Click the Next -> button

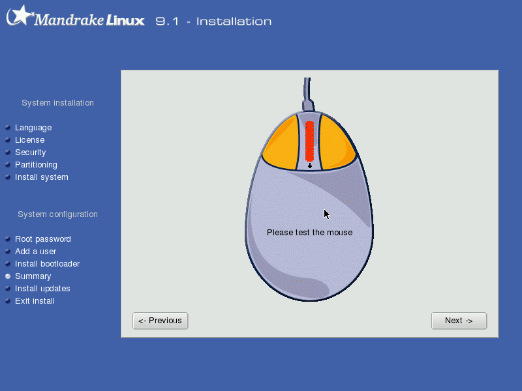coord(459,321)
